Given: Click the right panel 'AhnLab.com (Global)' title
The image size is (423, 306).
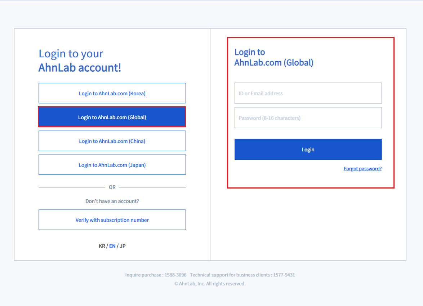Looking at the screenshot, I should tap(274, 63).
